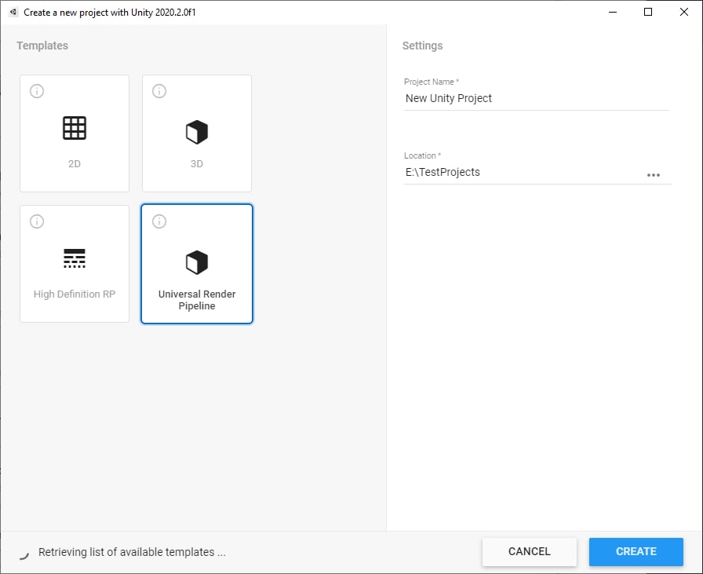Cancel project creation
This screenshot has width=703, height=574.
click(529, 551)
